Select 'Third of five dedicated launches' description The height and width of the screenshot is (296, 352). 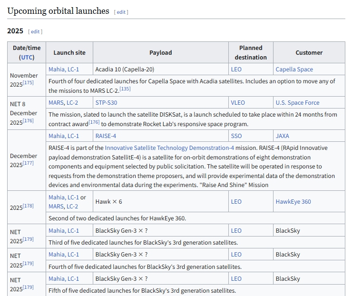click(143, 242)
